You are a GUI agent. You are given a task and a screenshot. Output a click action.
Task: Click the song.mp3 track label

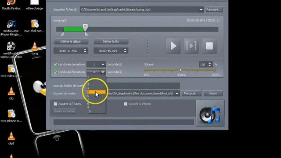pyautogui.click(x=60, y=21)
